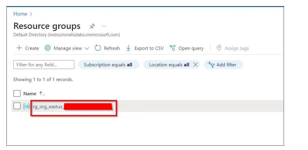Open the Manage view dropdown
Image resolution: width=308 pixels, height=150 pixels.
[67, 48]
